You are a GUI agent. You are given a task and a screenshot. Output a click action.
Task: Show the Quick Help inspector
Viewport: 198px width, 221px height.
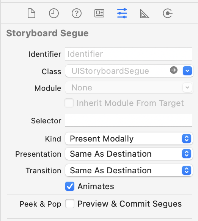click(77, 13)
